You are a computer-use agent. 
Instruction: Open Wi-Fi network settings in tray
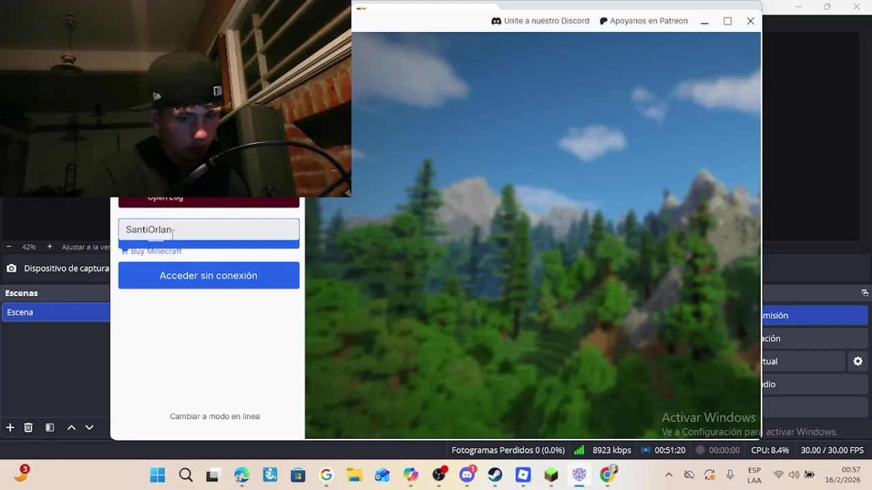coord(779,475)
